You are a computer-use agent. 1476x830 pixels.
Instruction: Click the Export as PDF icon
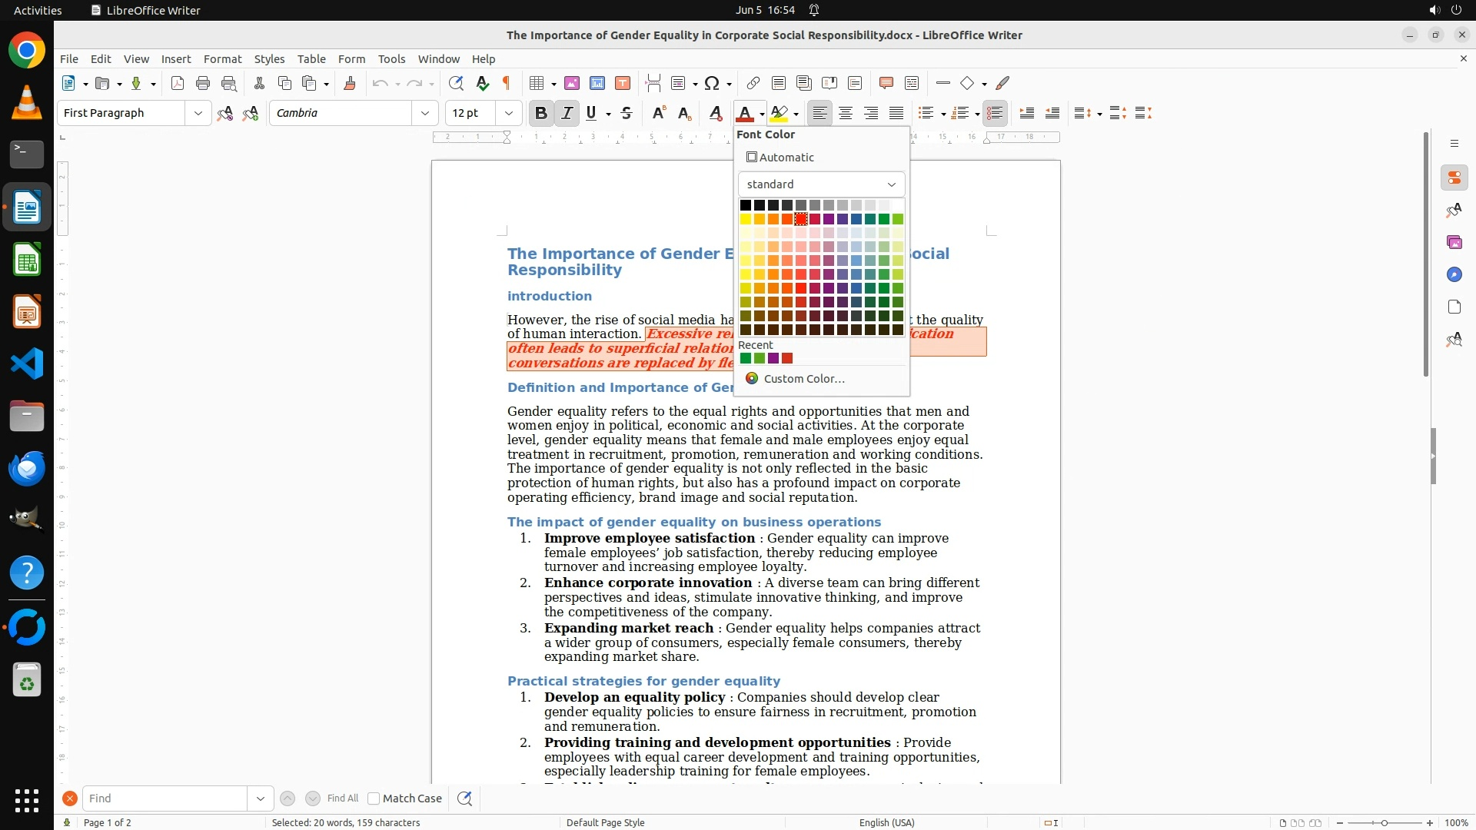point(178,83)
